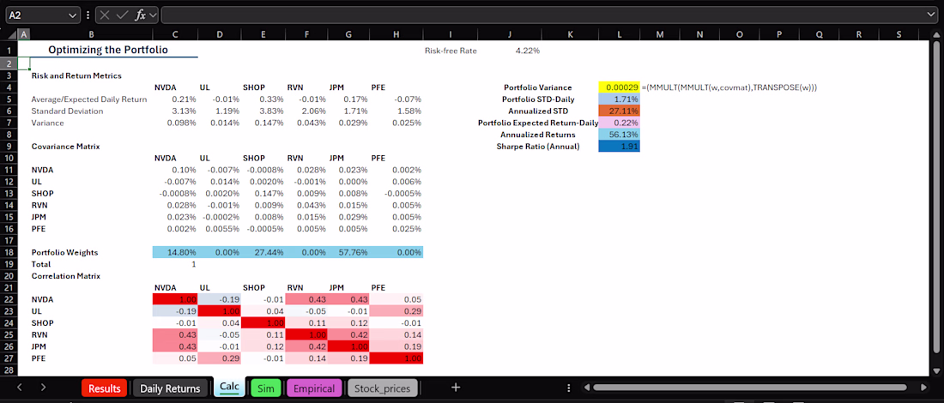Screen dimensions: 944x403
Task: Select row 18 header
Action: [x=9, y=253]
